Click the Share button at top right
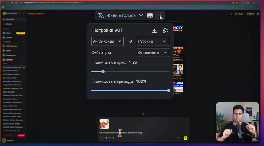This screenshot has width=264, height=146. (x=250, y=14)
